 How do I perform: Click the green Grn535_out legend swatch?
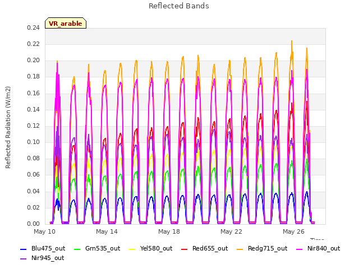coord(77,249)
